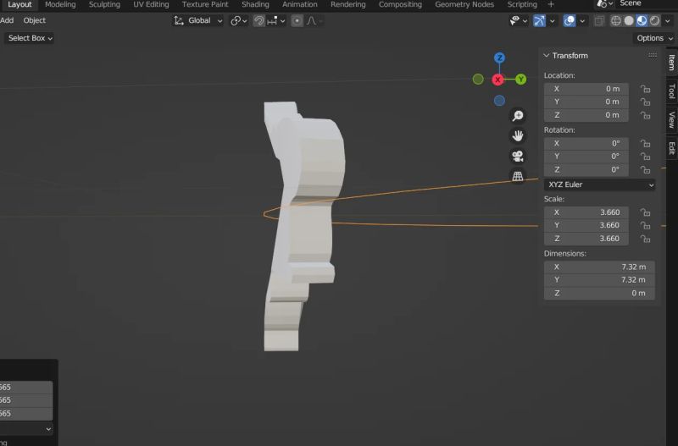
Task: Click gizmo positive Y axis
Action: pyautogui.click(x=521, y=80)
